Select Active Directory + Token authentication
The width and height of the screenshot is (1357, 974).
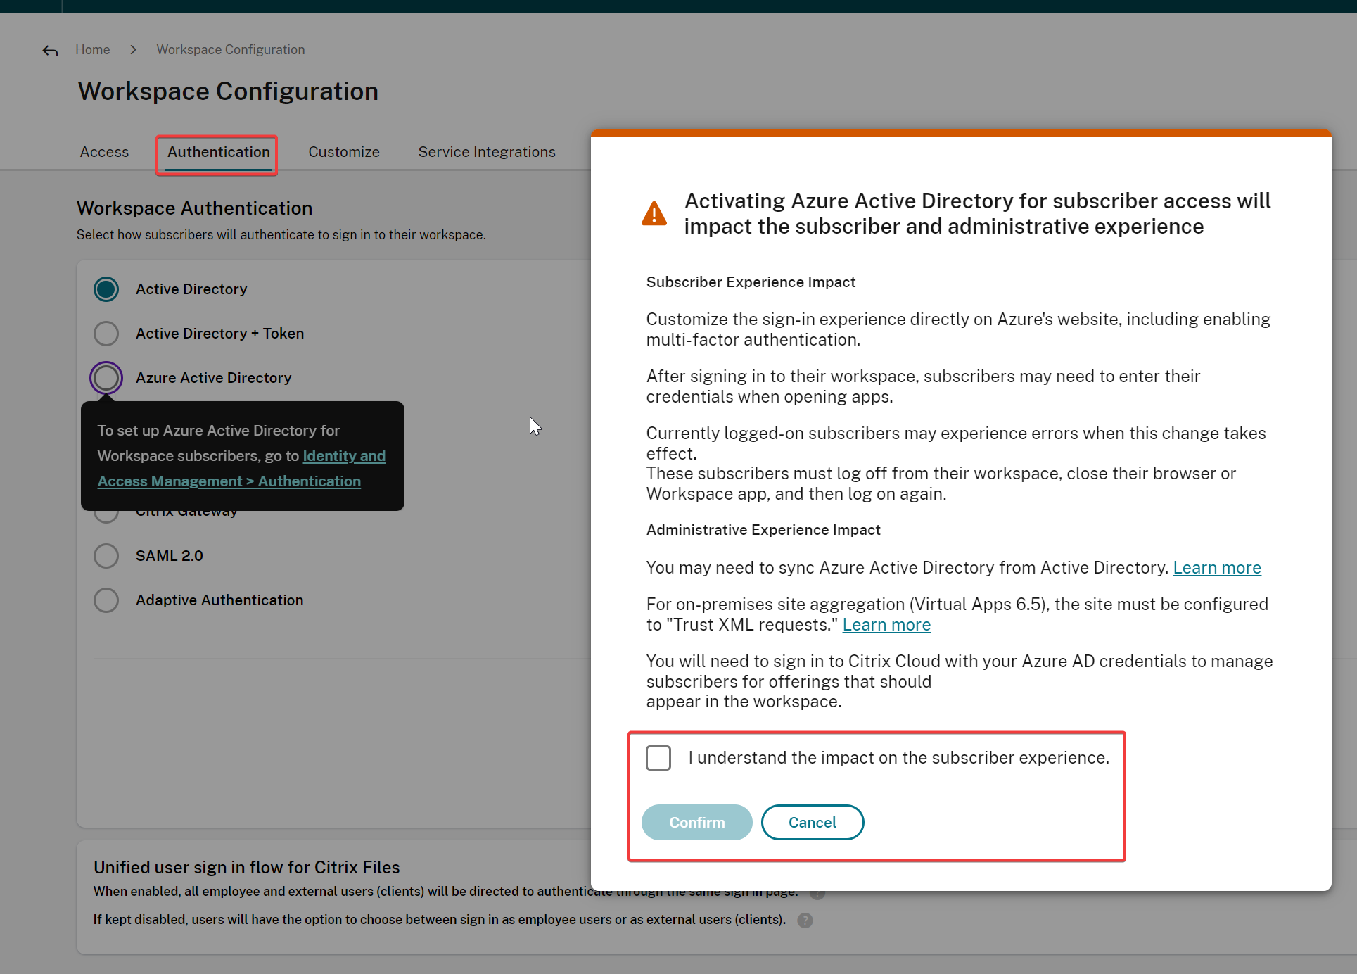[x=106, y=334]
